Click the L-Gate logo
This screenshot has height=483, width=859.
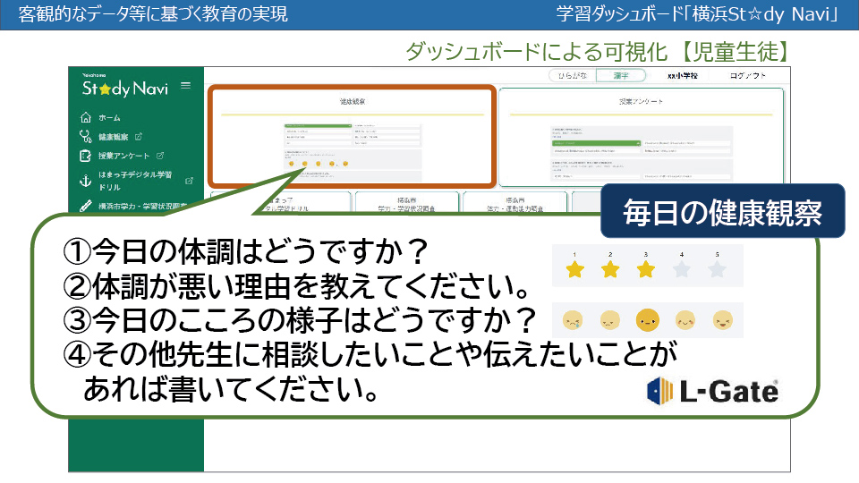click(x=712, y=391)
